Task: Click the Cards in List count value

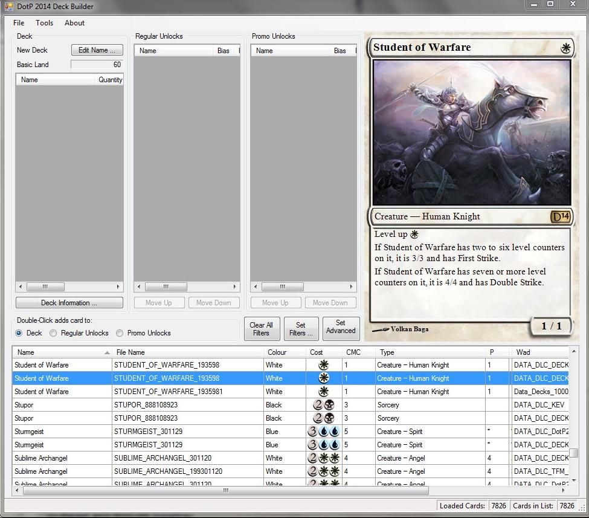Action: tap(567, 506)
